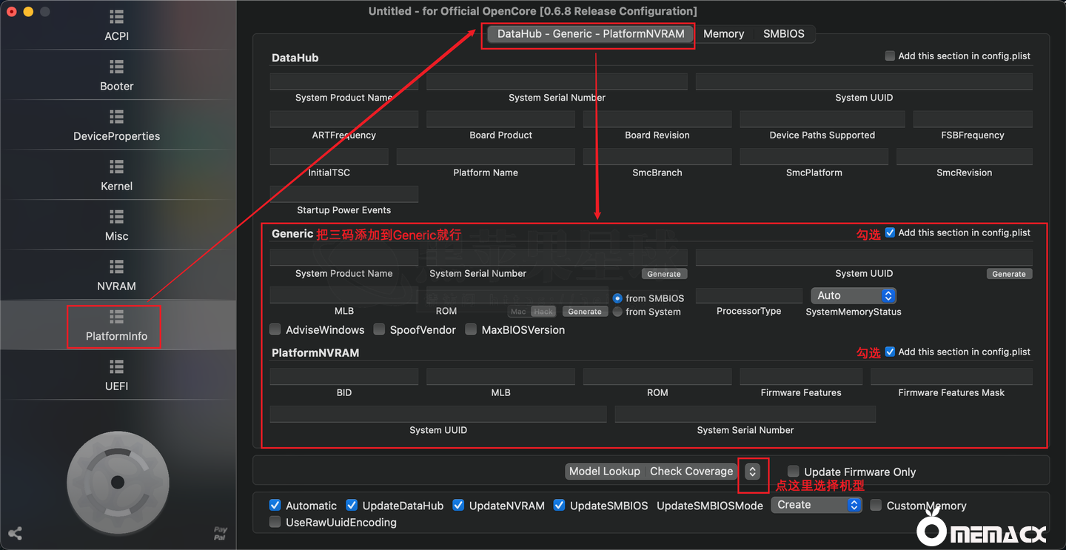Click the Generic MLB input field
The image size is (1066, 550).
point(343,295)
